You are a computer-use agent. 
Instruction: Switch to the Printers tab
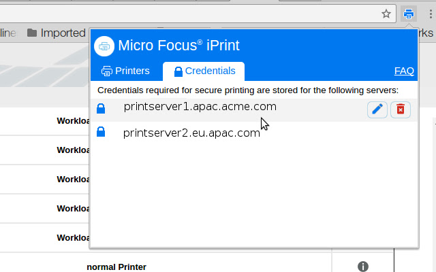coord(125,71)
